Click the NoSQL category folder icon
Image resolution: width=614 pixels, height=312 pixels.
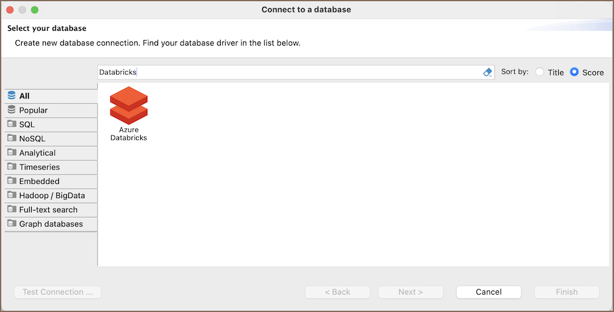point(12,138)
